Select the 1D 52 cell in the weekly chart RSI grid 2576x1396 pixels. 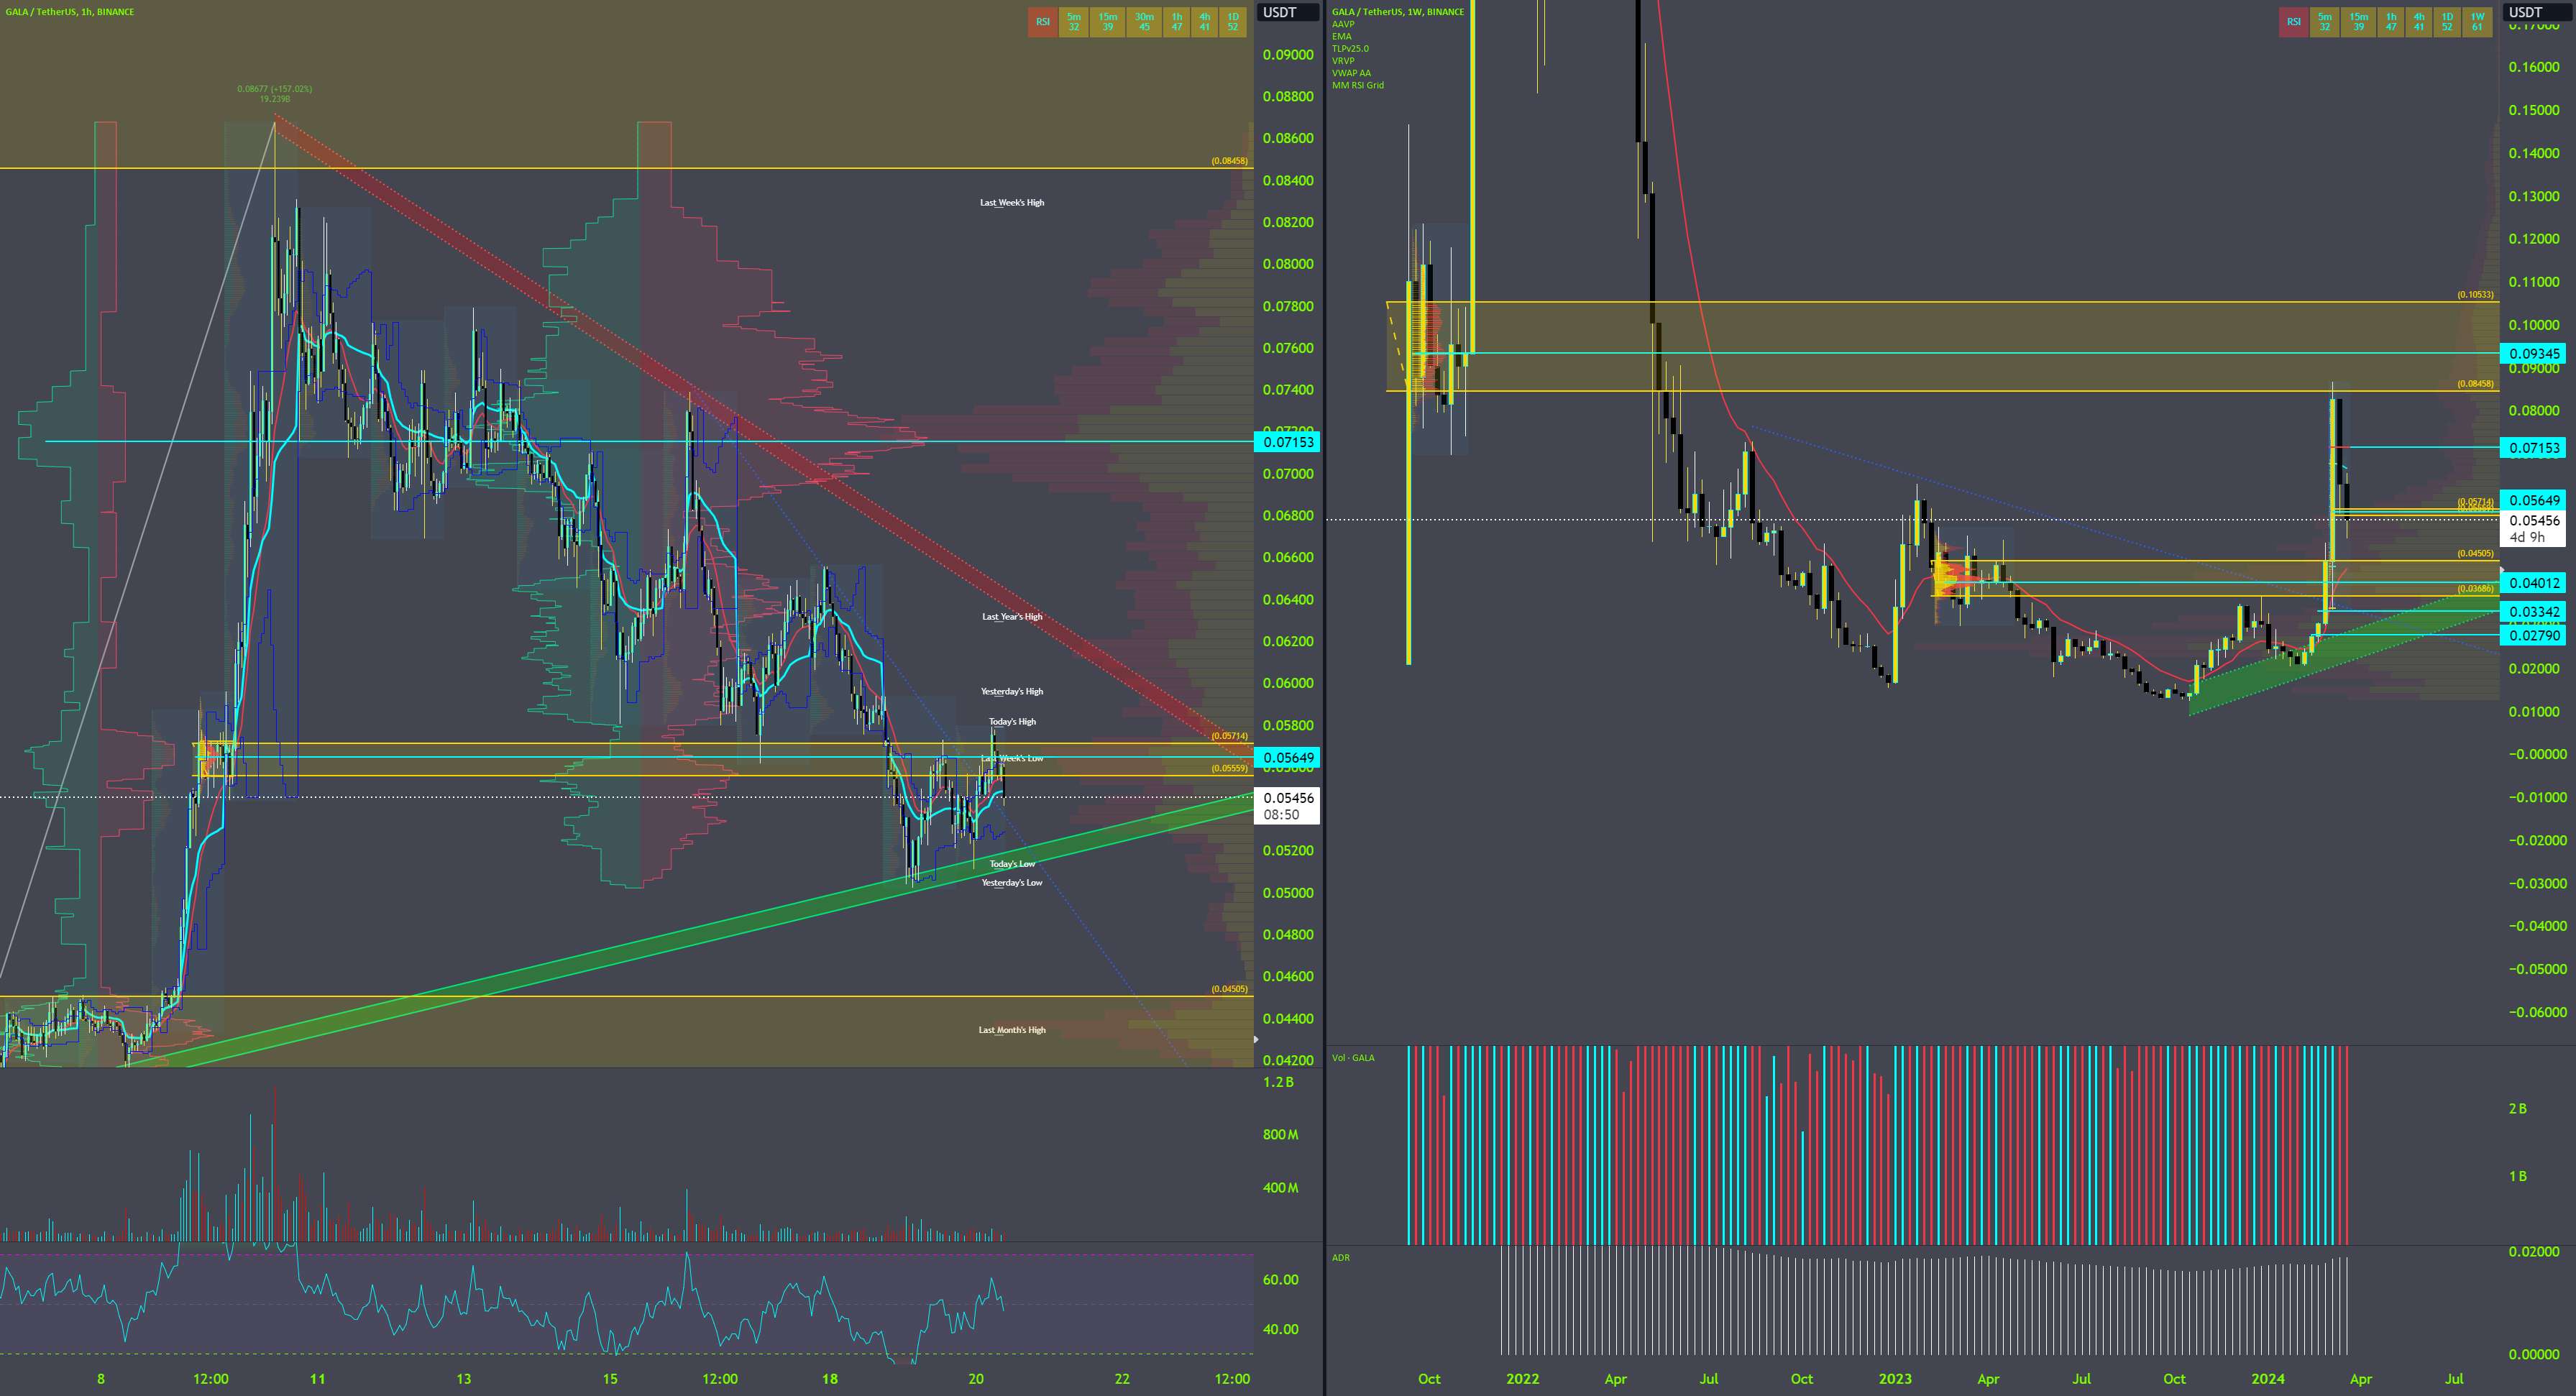click(x=2447, y=22)
